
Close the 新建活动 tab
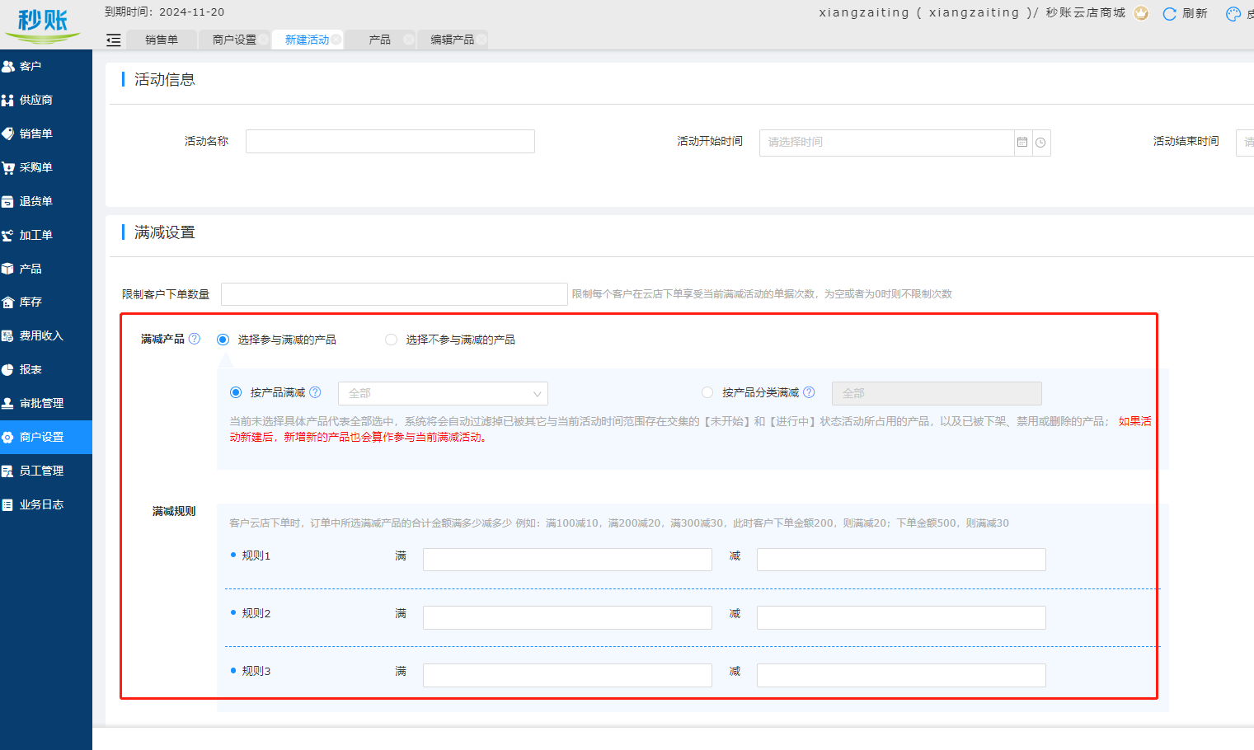point(336,40)
